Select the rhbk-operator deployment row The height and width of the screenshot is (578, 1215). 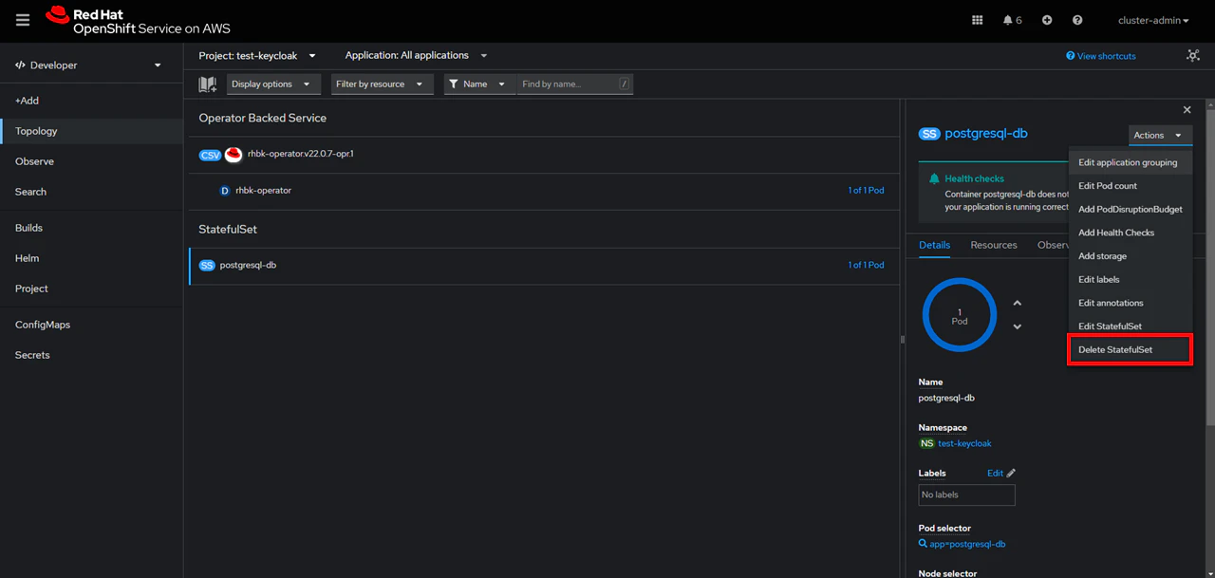click(x=542, y=191)
